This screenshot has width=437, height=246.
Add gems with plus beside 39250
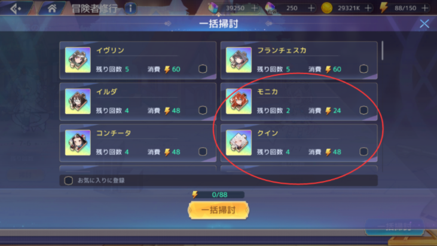click(x=254, y=8)
